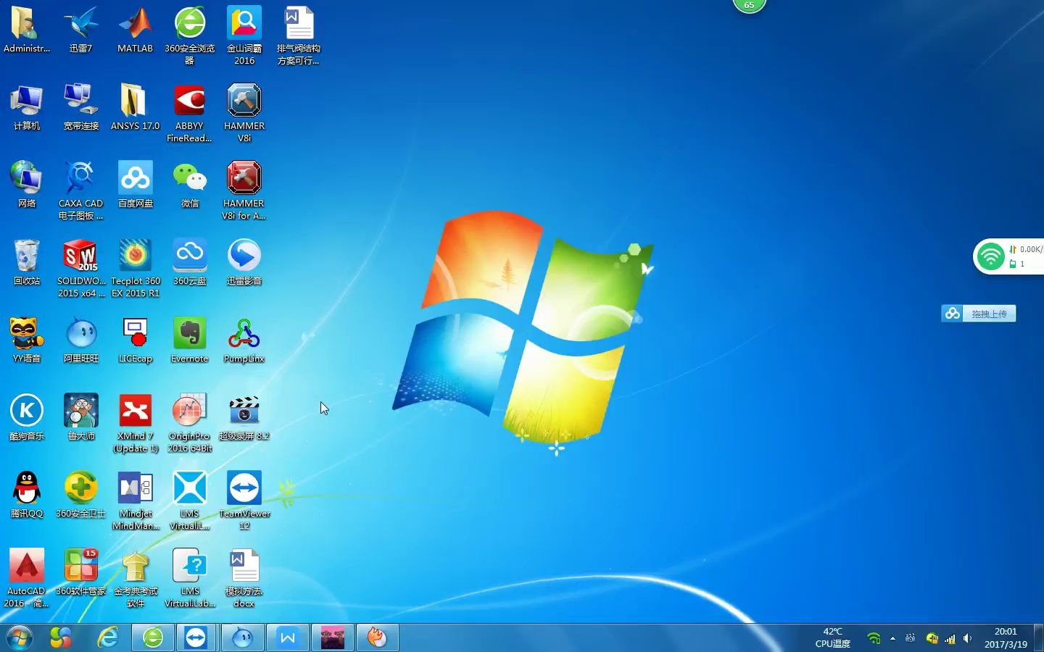
Task: Switch to TeamViewer taskbar button
Action: 196,638
